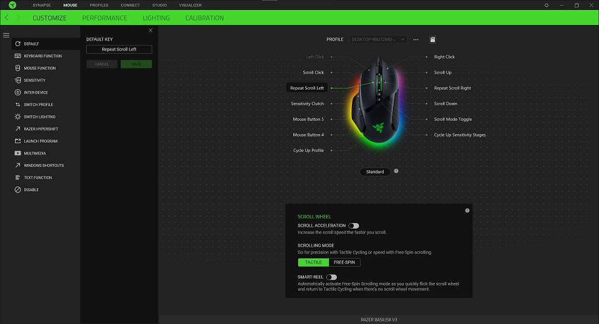Click the Switch Profile arrows icon

[17, 105]
